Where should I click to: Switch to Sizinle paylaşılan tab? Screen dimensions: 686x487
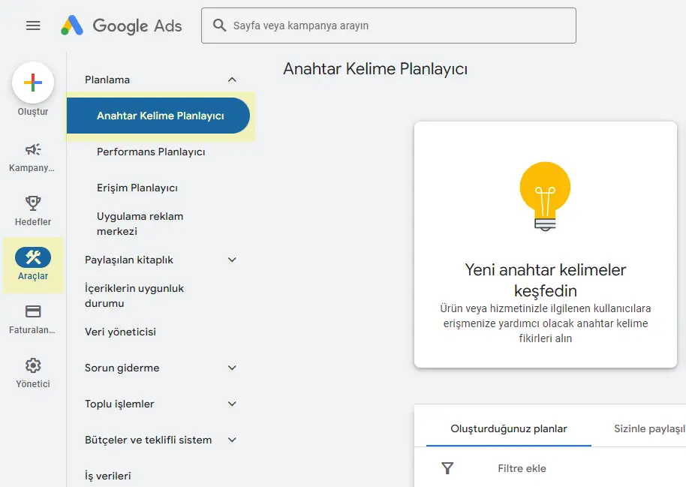click(x=649, y=428)
